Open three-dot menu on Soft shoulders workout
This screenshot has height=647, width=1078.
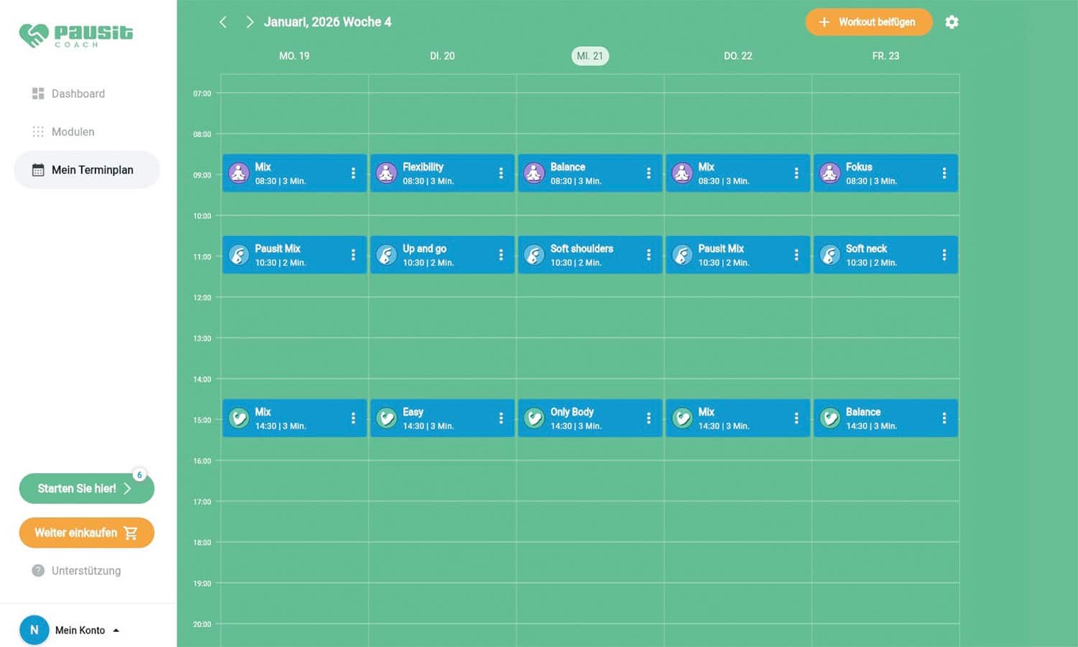click(648, 255)
